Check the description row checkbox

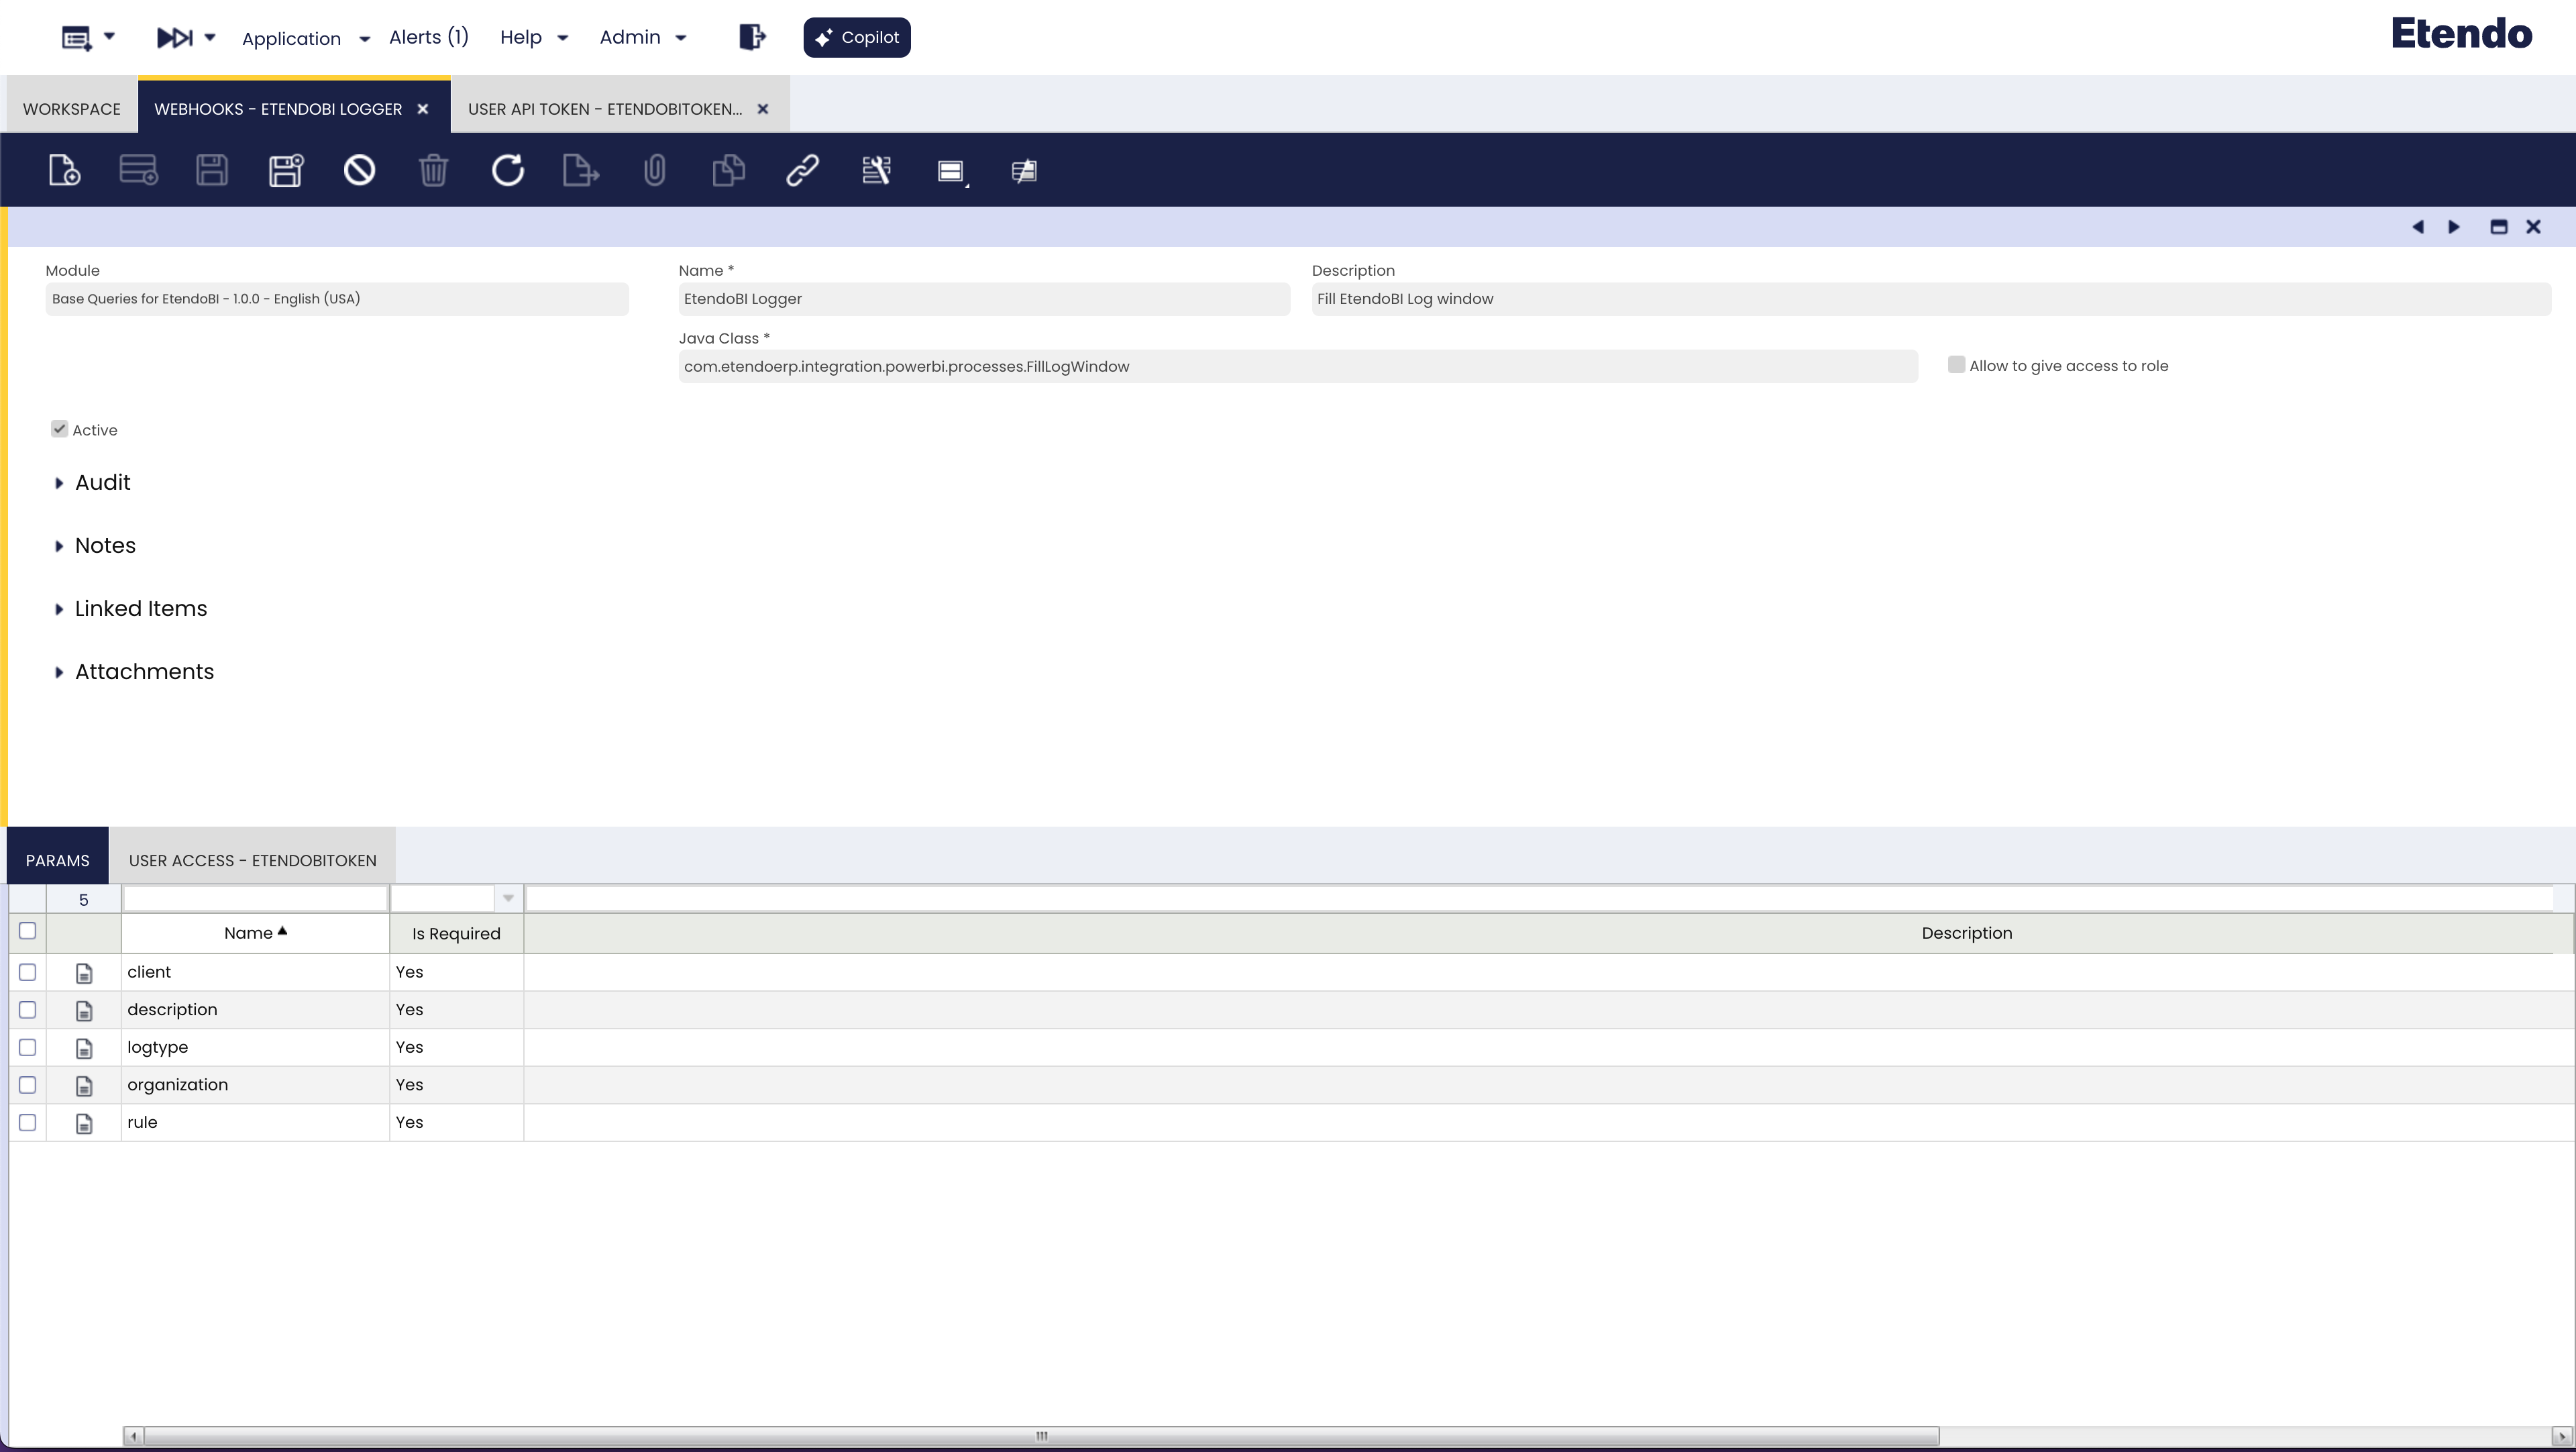28,1010
